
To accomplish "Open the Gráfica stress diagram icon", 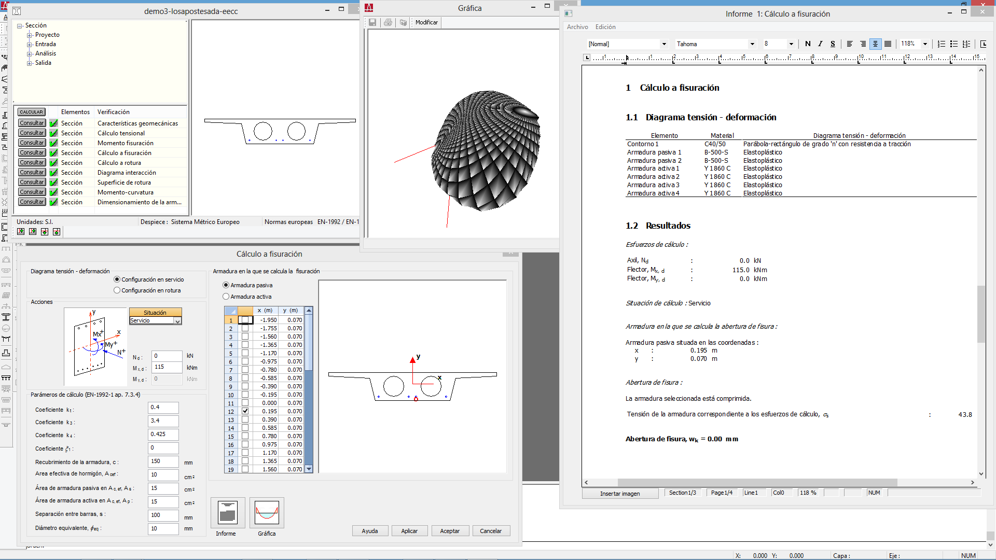I will point(267,513).
